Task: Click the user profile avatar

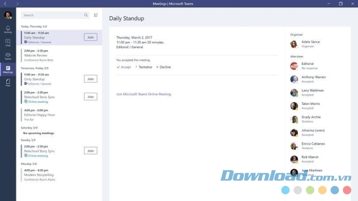Action: (x=8, y=15)
